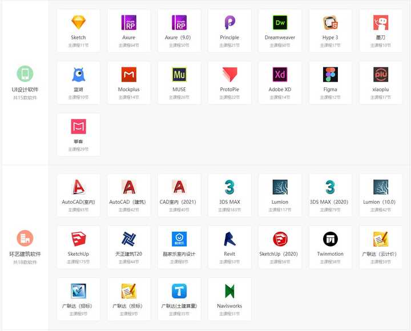Open the 3DS MAX（2020）icon
This screenshot has width=411, height=331.
coord(331,187)
